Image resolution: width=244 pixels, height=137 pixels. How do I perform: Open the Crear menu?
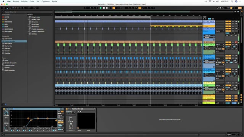32,2
